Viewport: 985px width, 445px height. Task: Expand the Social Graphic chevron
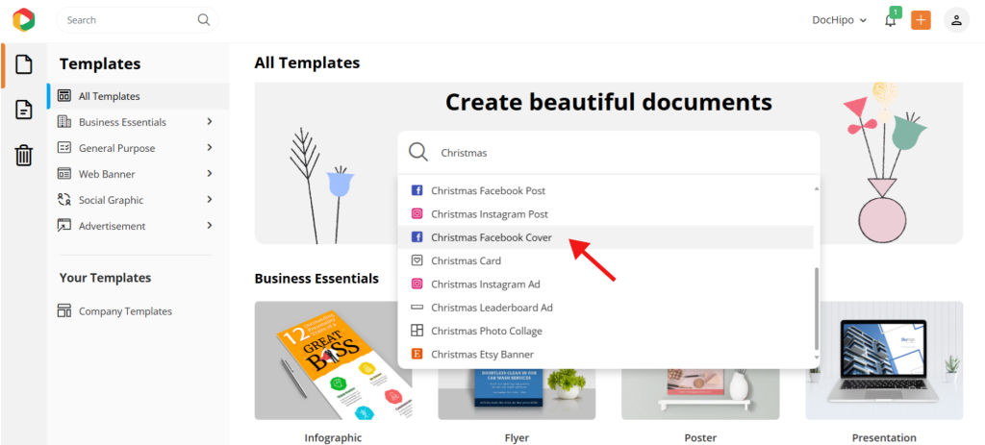pyautogui.click(x=210, y=200)
